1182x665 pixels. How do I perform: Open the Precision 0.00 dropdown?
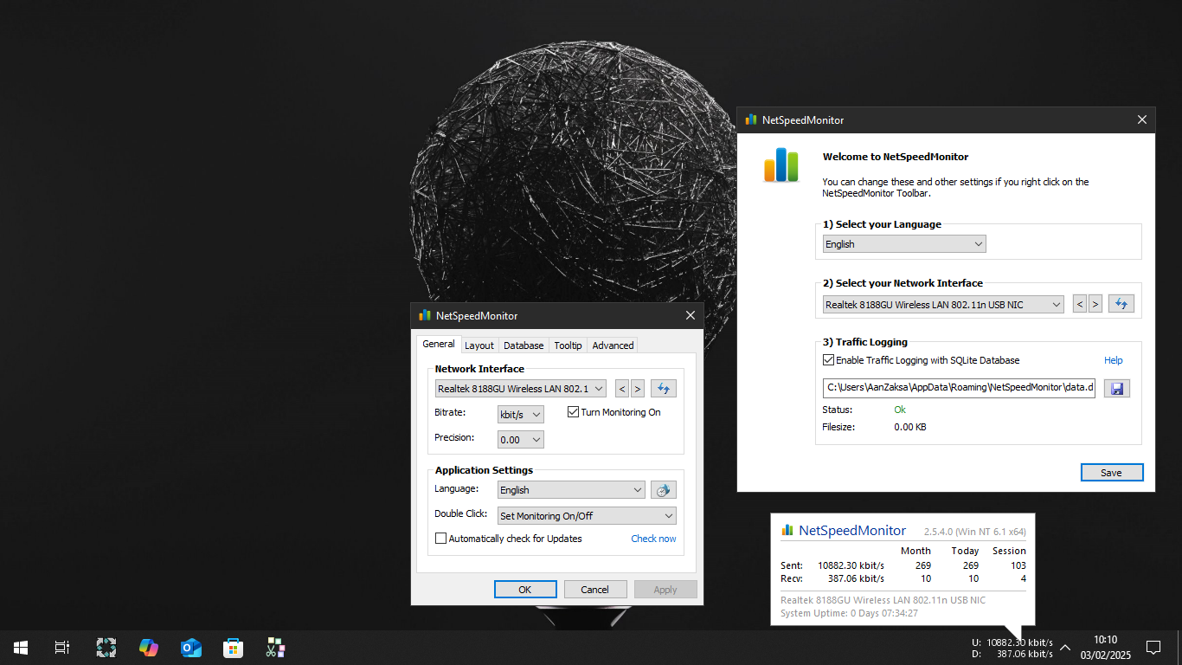coord(521,440)
